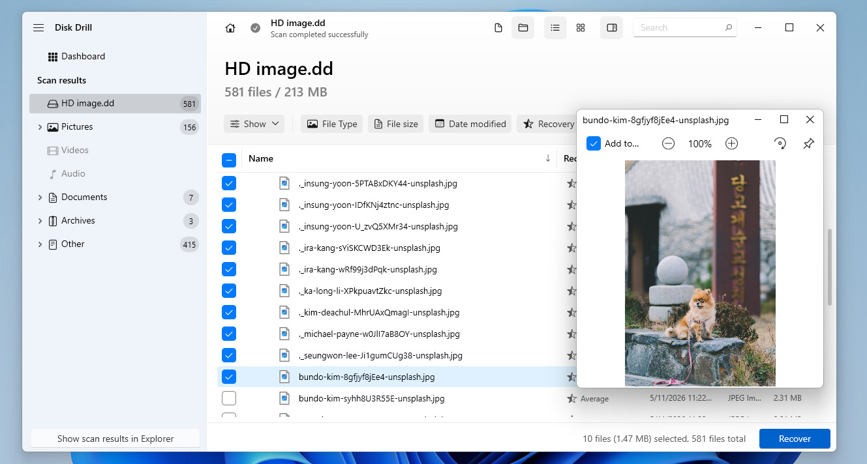Open the File Type filter

tap(331, 124)
